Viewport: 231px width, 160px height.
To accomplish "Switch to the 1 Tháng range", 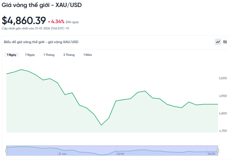I will tap(49, 55).
